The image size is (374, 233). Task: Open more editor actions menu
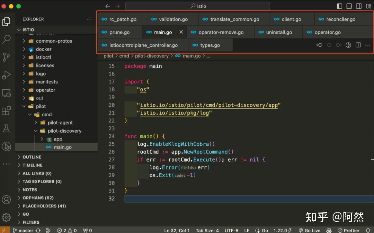(368, 45)
